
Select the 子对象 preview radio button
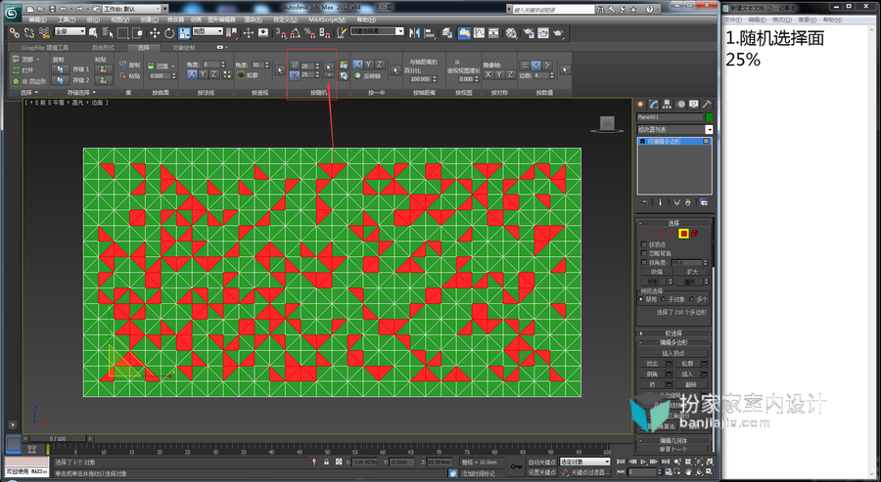tap(663, 299)
